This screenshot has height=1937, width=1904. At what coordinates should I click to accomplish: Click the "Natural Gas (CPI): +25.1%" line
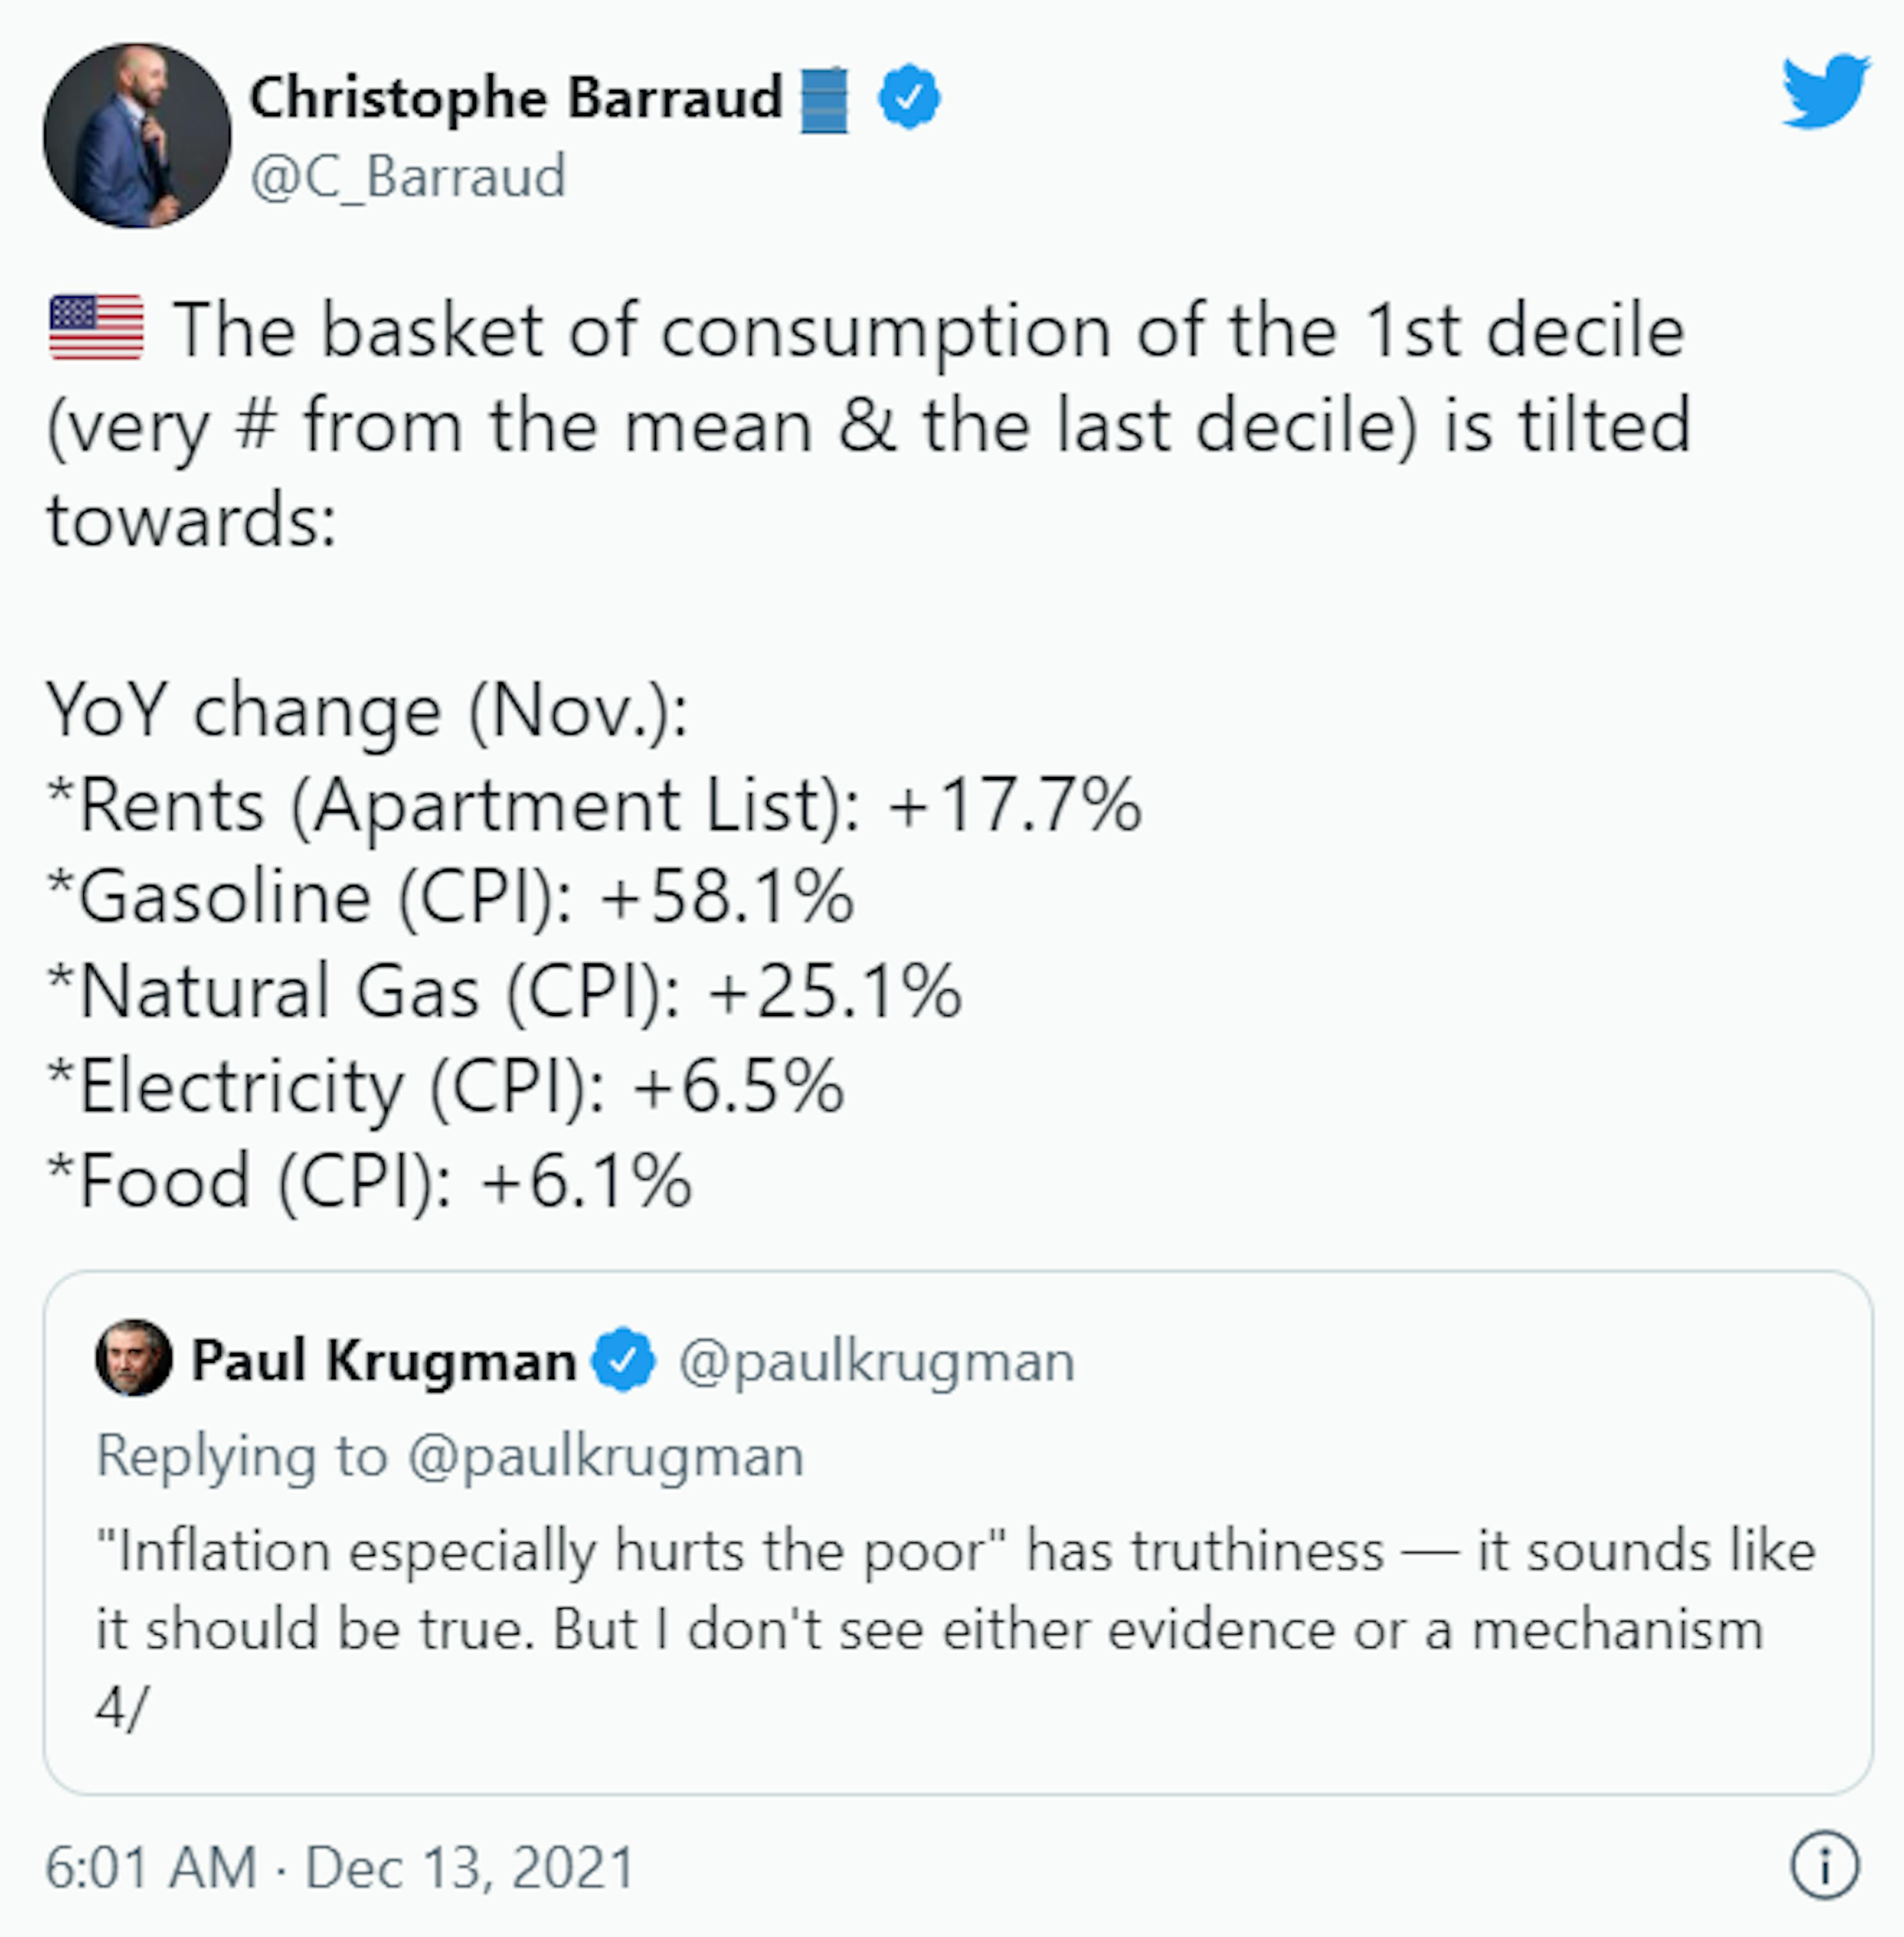pos(504,991)
